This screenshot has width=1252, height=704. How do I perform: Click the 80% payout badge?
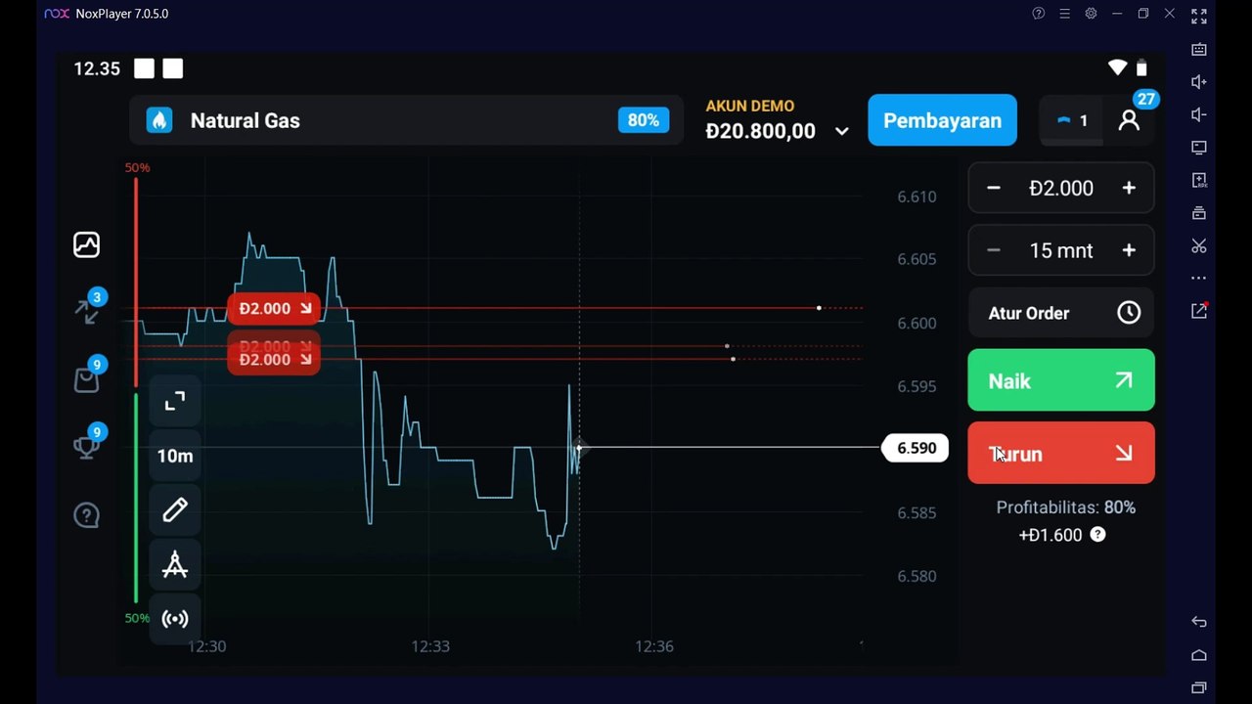point(644,120)
